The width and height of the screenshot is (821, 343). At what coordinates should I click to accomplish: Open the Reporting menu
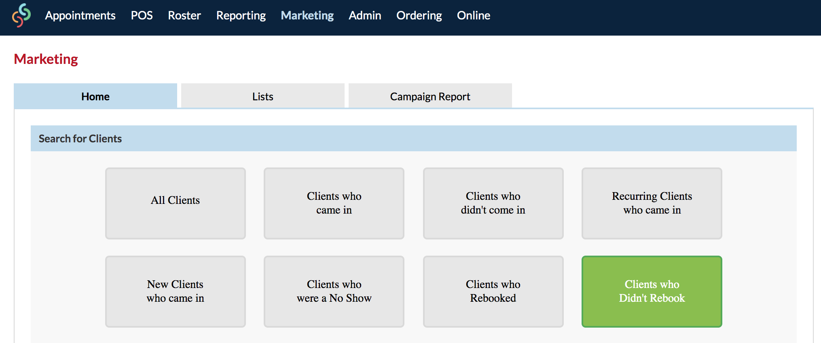241,15
